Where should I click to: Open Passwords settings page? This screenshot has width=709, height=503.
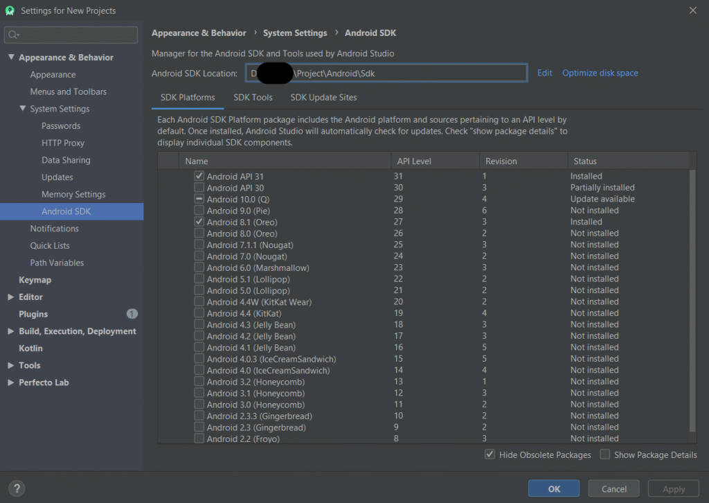tap(61, 126)
